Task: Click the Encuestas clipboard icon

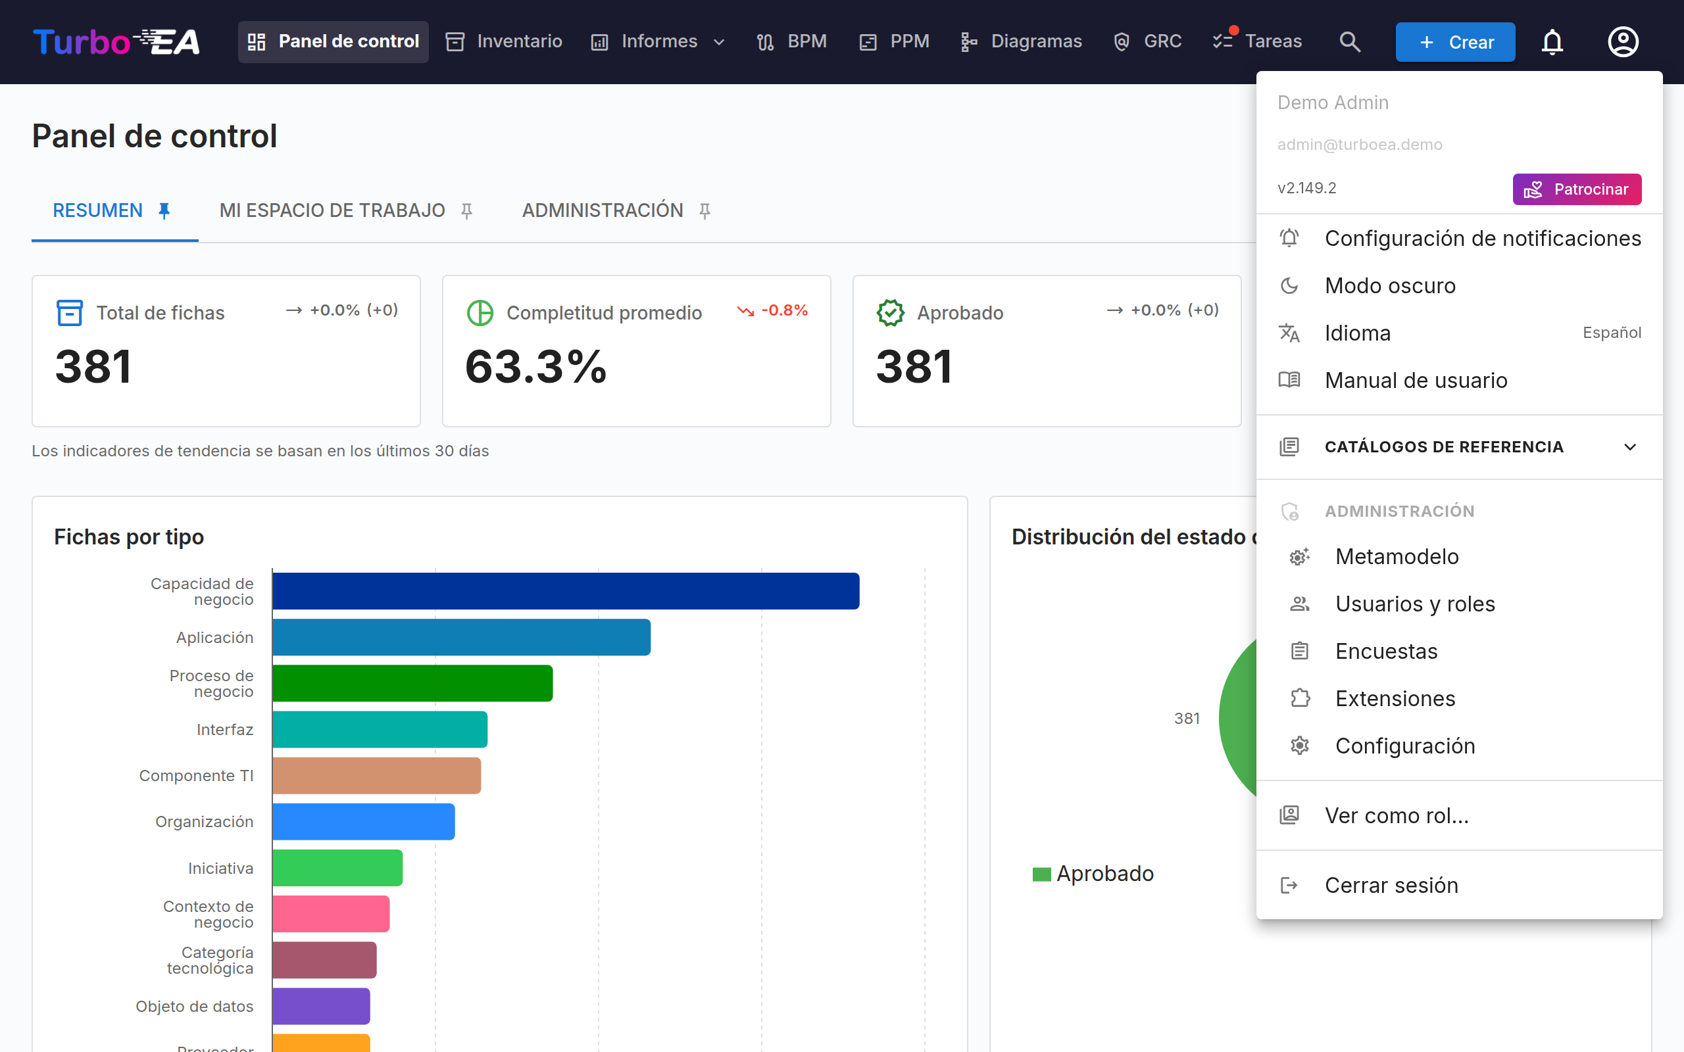Action: [x=1300, y=651]
